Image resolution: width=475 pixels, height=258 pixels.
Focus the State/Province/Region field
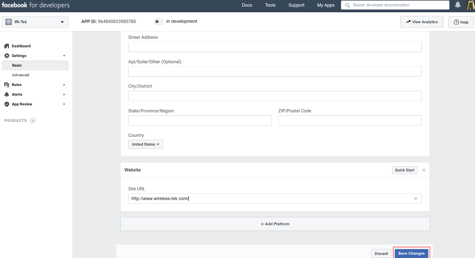[200, 120]
